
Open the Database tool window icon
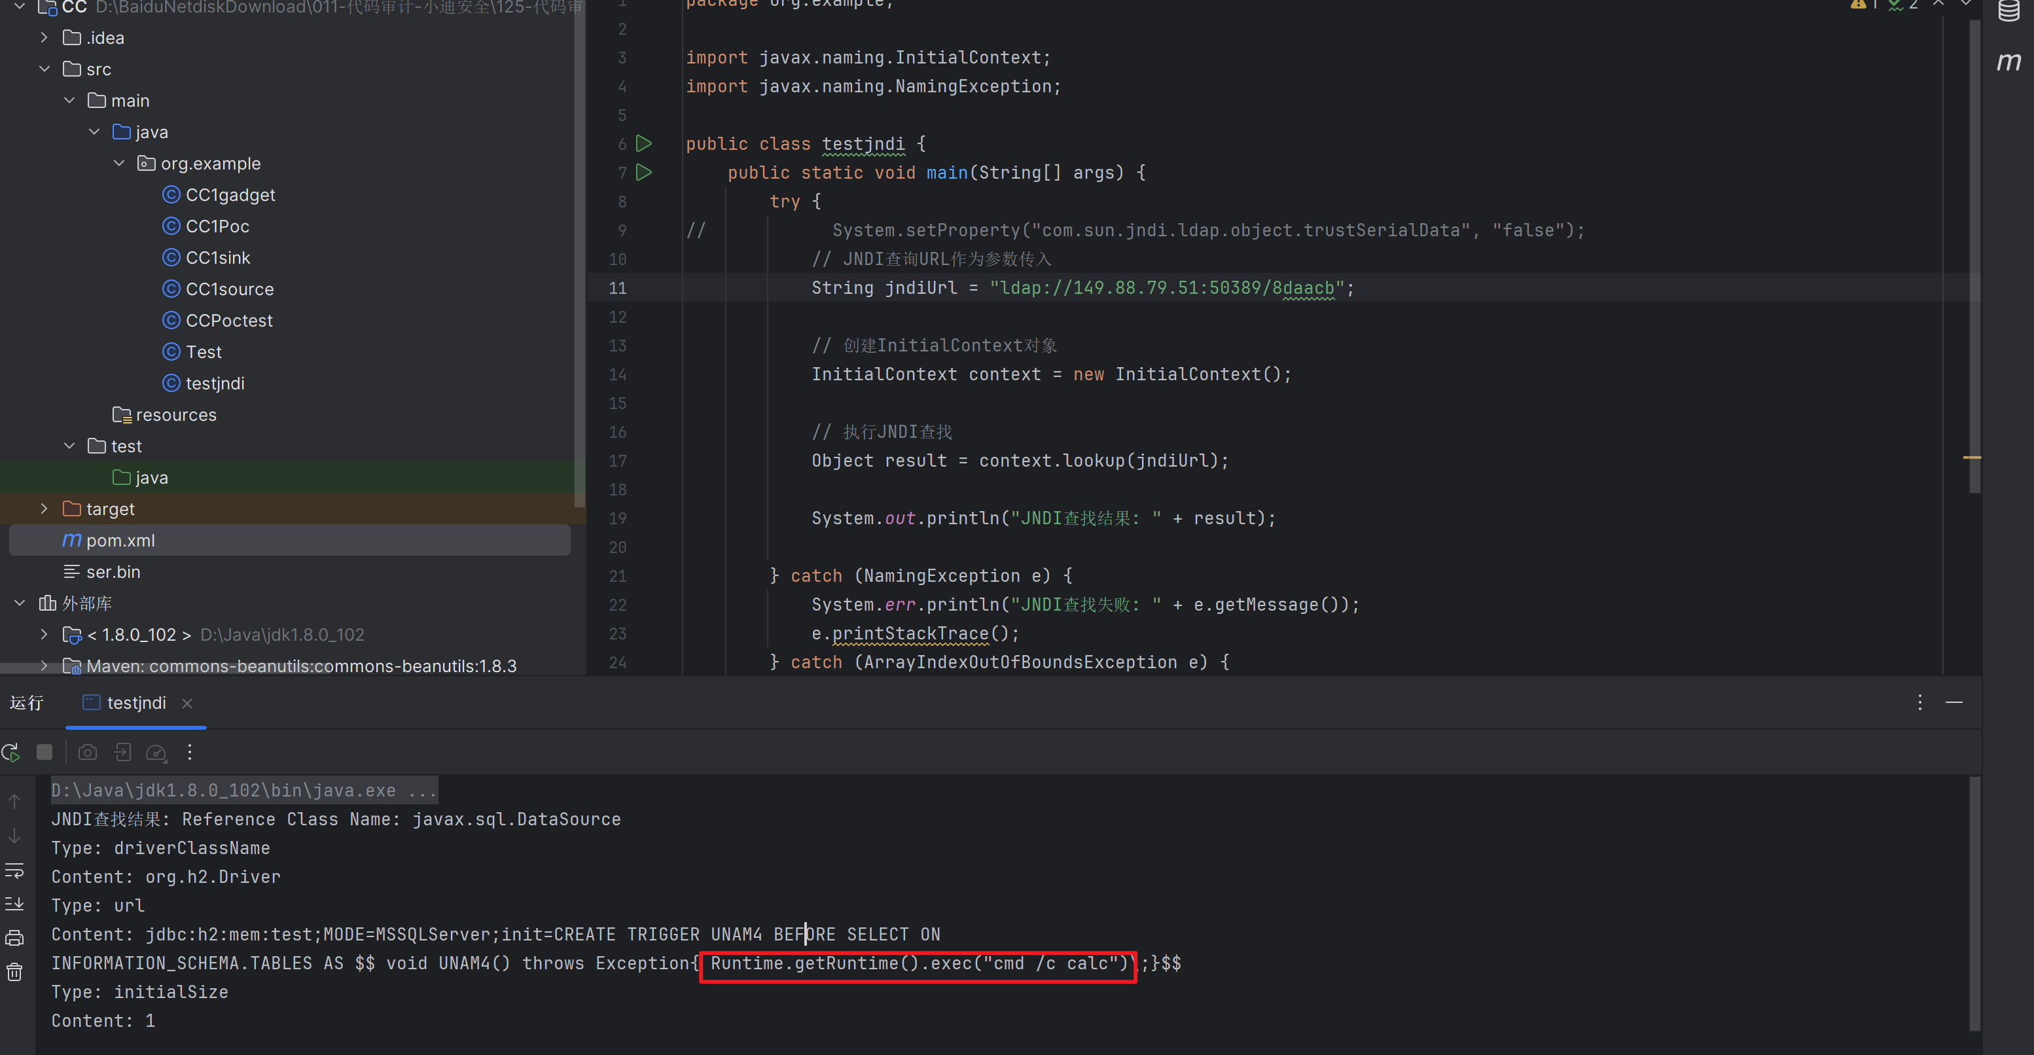(x=2008, y=11)
